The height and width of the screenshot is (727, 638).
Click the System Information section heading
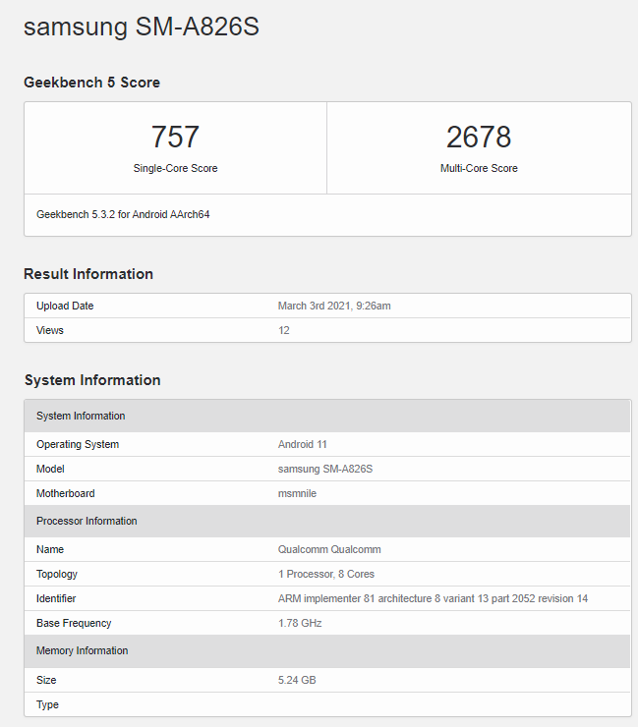click(x=91, y=380)
